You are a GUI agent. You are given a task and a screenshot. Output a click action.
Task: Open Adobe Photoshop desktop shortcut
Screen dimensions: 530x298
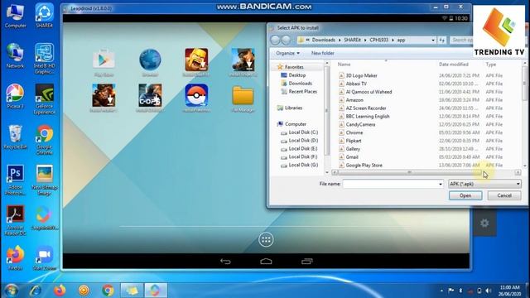(15, 180)
